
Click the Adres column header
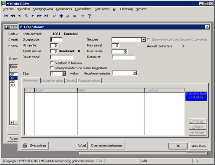tap(111, 90)
